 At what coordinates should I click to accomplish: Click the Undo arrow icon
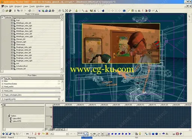click(30, 11)
